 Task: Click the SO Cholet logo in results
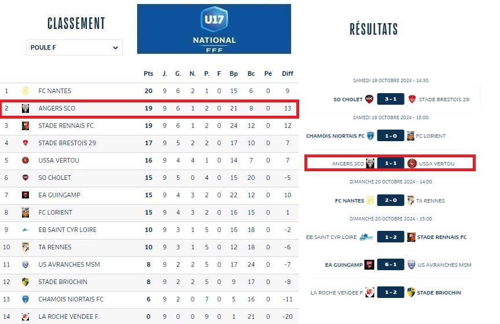[x=370, y=99]
